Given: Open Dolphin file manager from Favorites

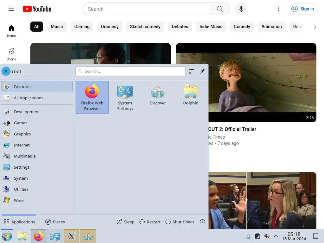Looking at the screenshot, I should click(191, 95).
